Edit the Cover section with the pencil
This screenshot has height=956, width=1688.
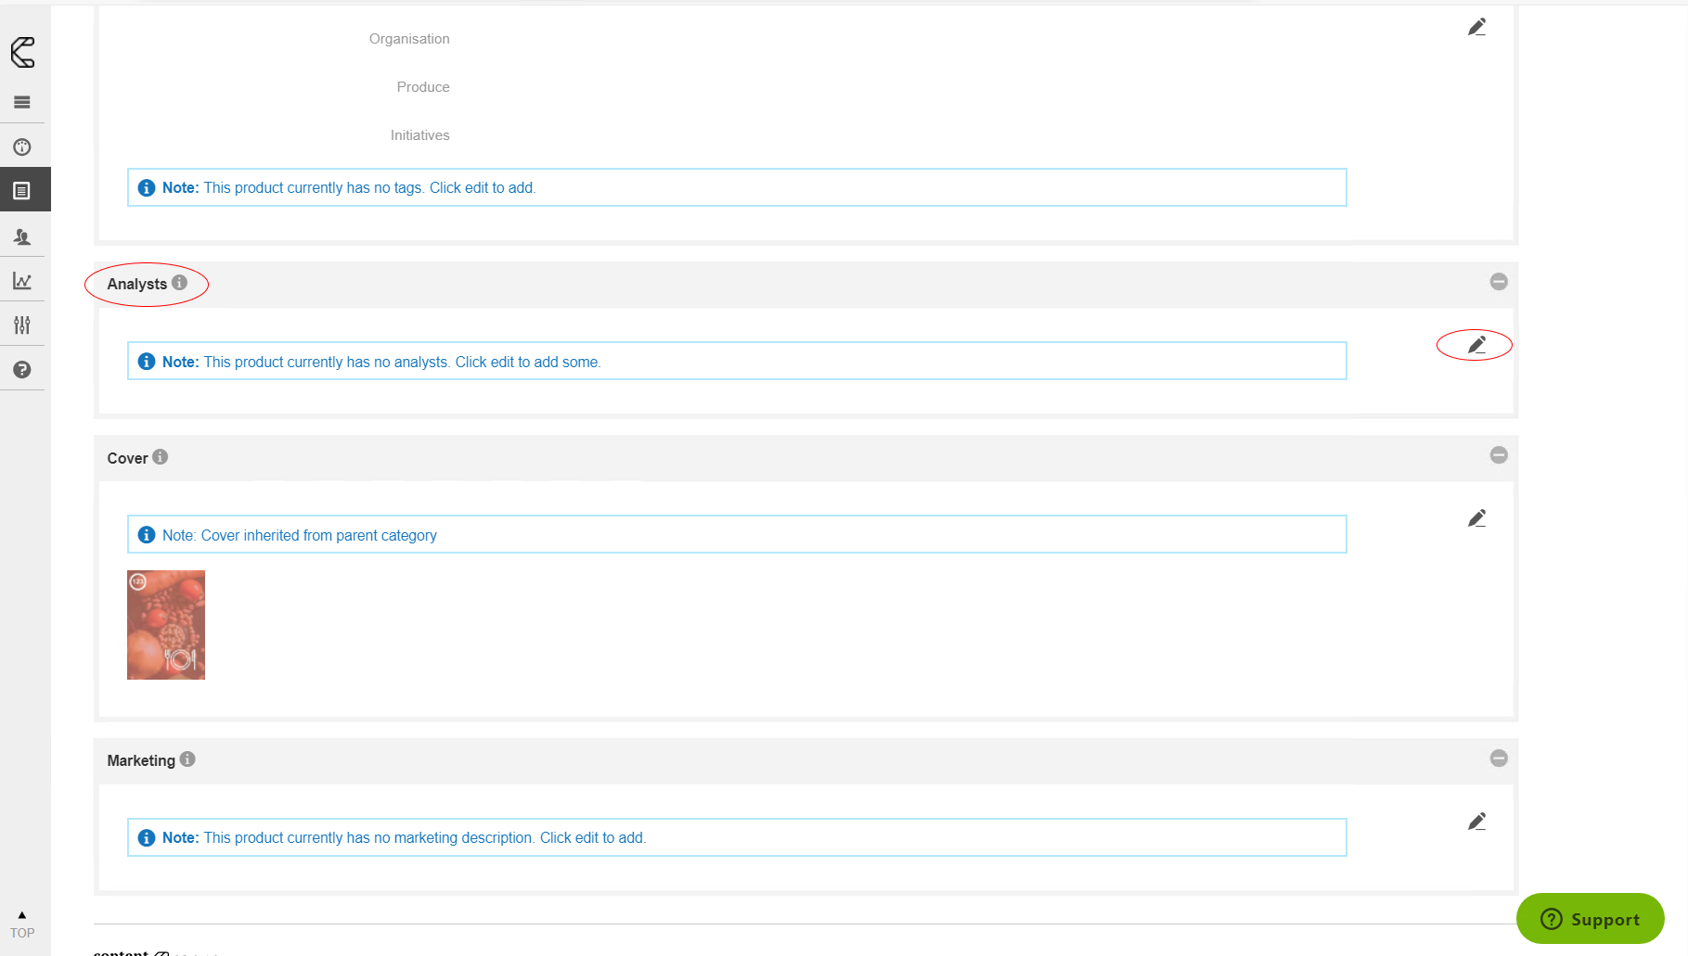pos(1476,518)
